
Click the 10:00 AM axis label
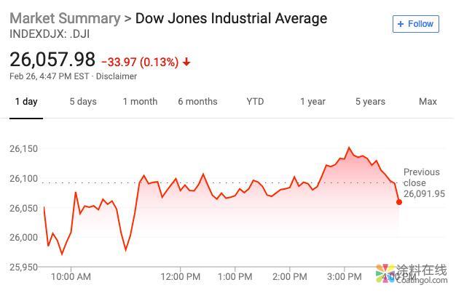coord(71,277)
